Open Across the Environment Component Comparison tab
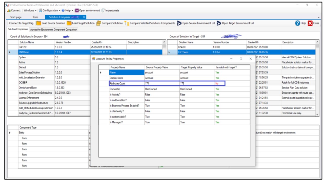This screenshot has width=324, height=182. point(53,30)
